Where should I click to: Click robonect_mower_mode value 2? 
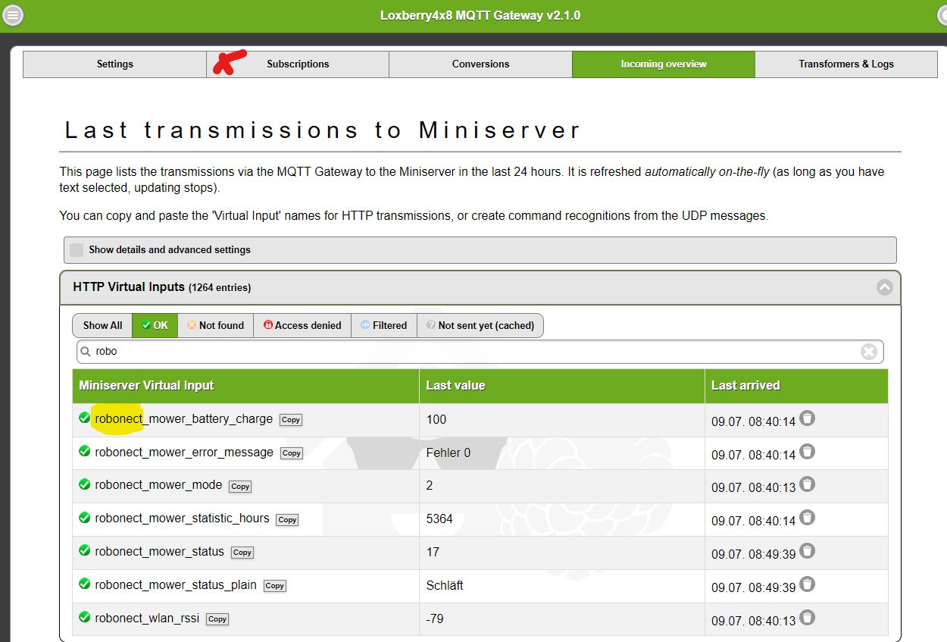pos(430,485)
